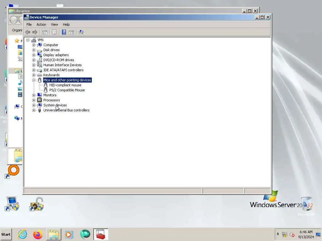322x241 pixels.
Task: Click the Monitors category icon
Action: (x=40, y=95)
